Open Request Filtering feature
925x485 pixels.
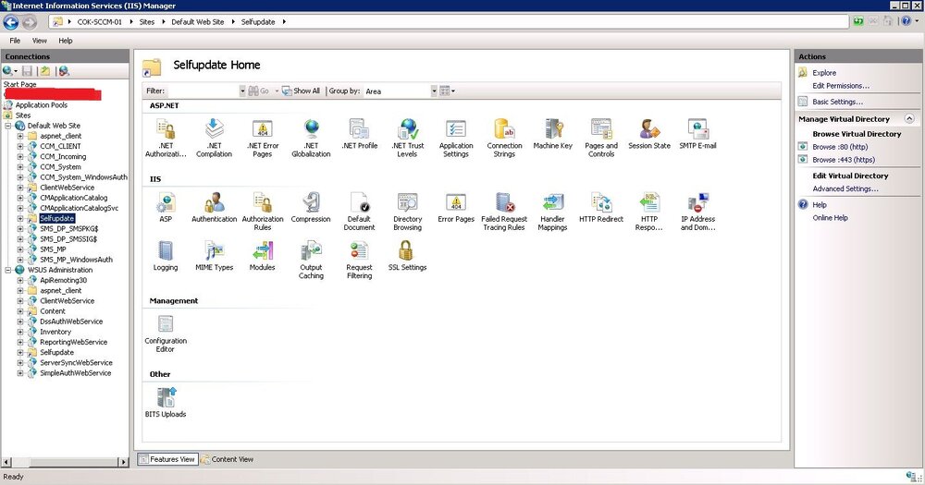pyautogui.click(x=359, y=260)
